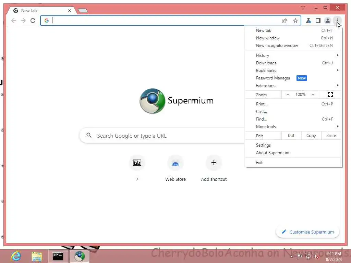
Task: Open the tab search chevron
Action: (303, 8)
